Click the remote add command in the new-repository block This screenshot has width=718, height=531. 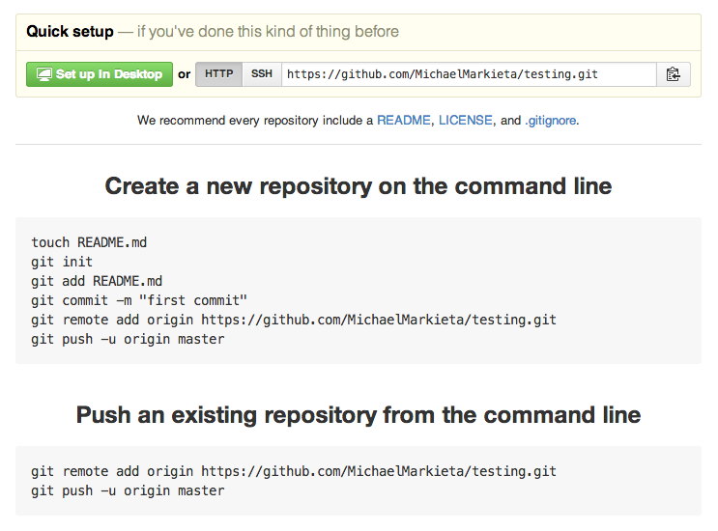click(x=294, y=320)
